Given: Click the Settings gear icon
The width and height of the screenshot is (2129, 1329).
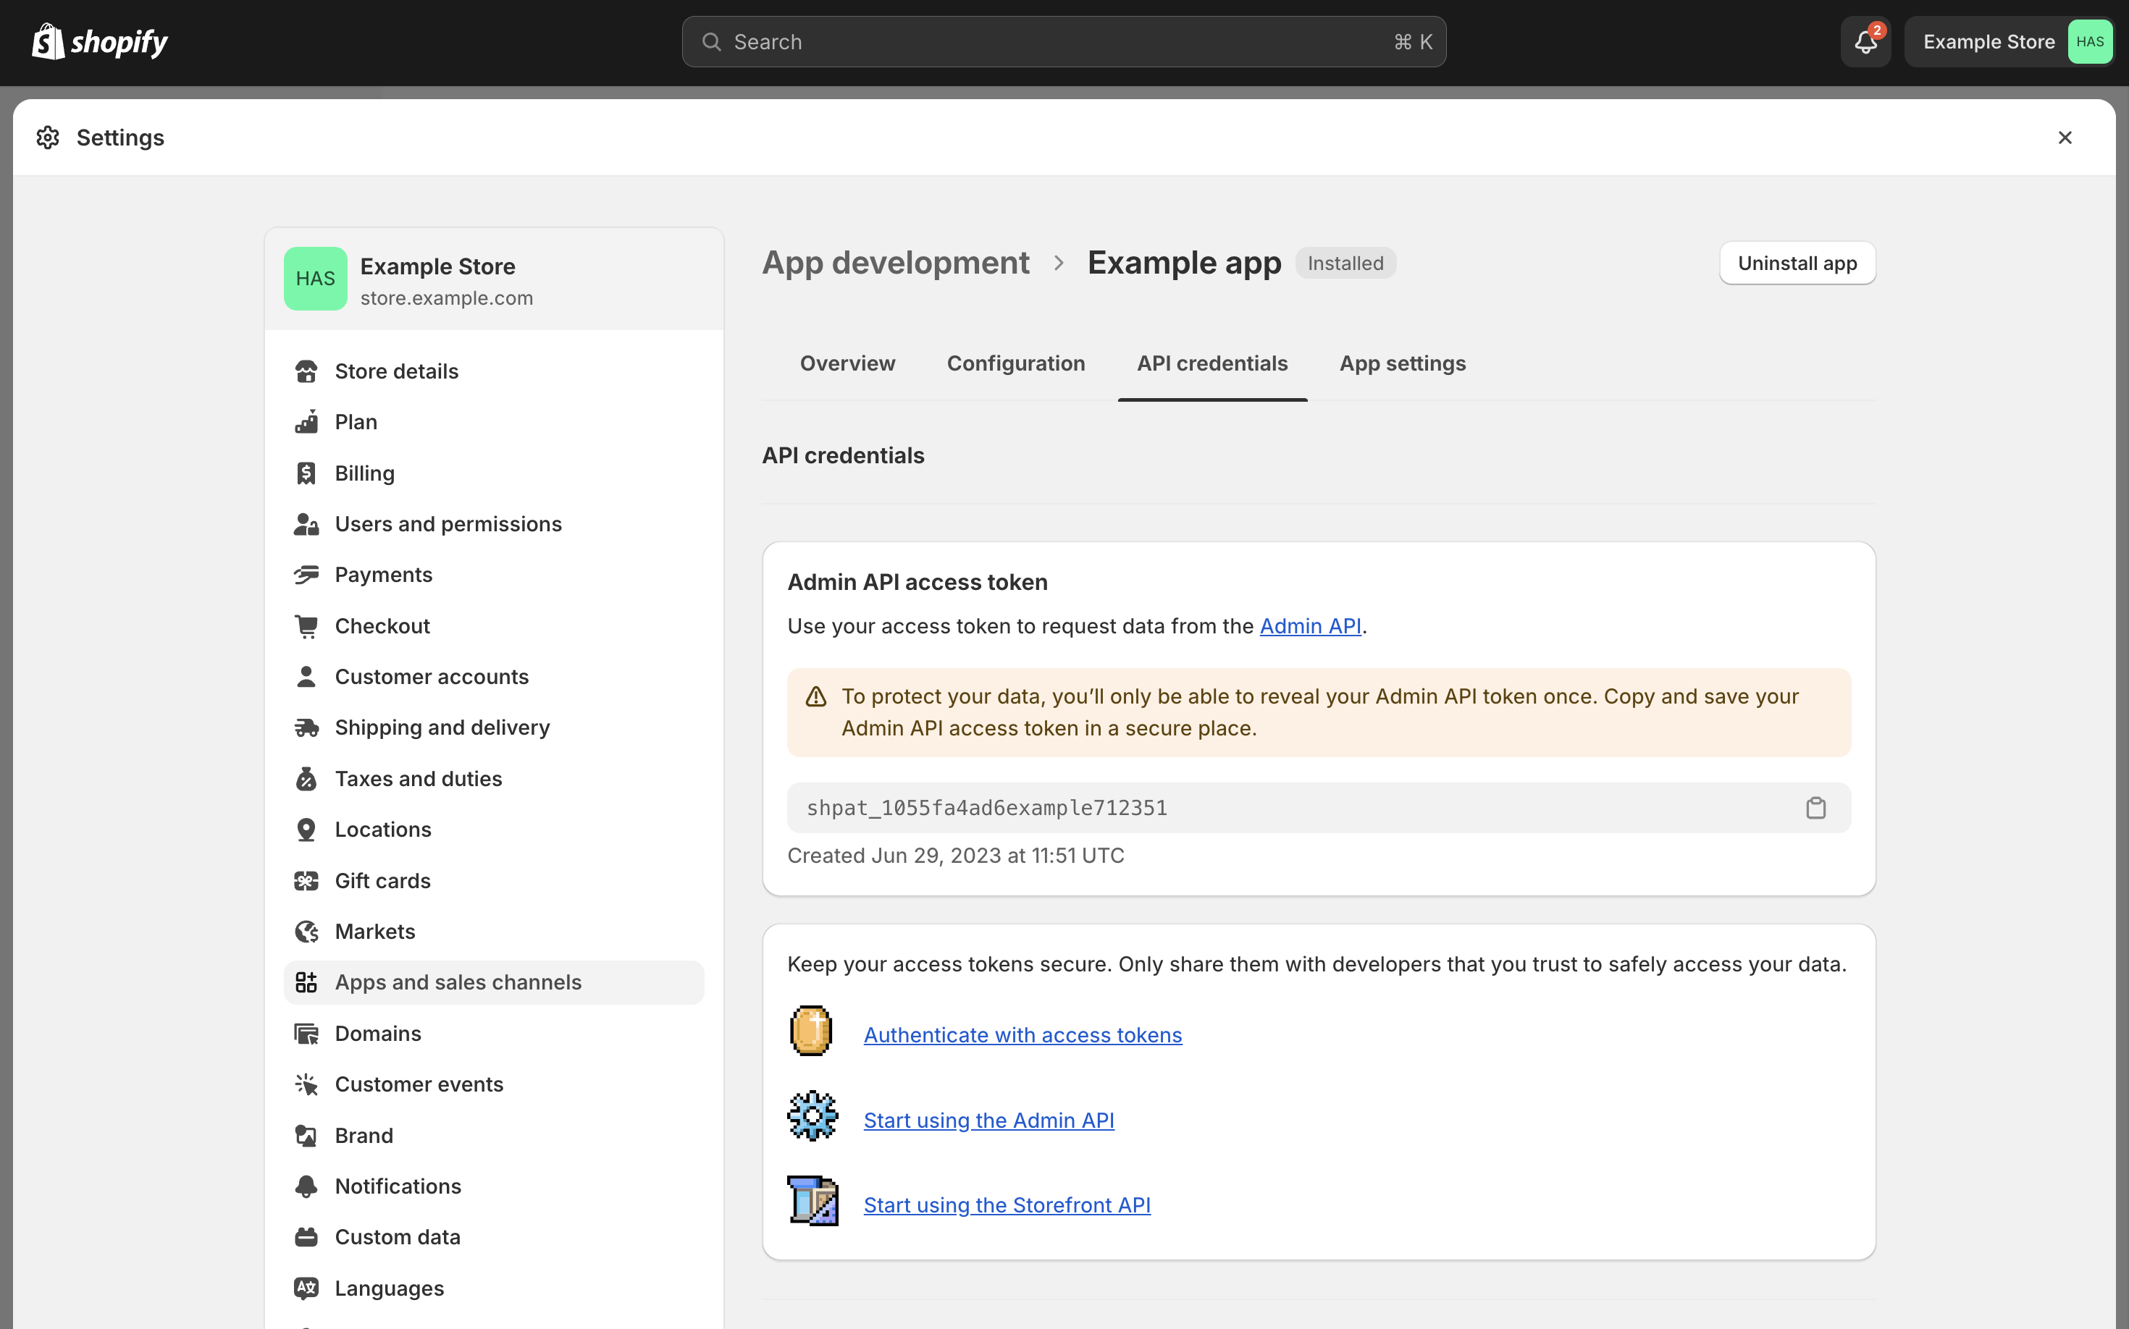Looking at the screenshot, I should pos(48,137).
